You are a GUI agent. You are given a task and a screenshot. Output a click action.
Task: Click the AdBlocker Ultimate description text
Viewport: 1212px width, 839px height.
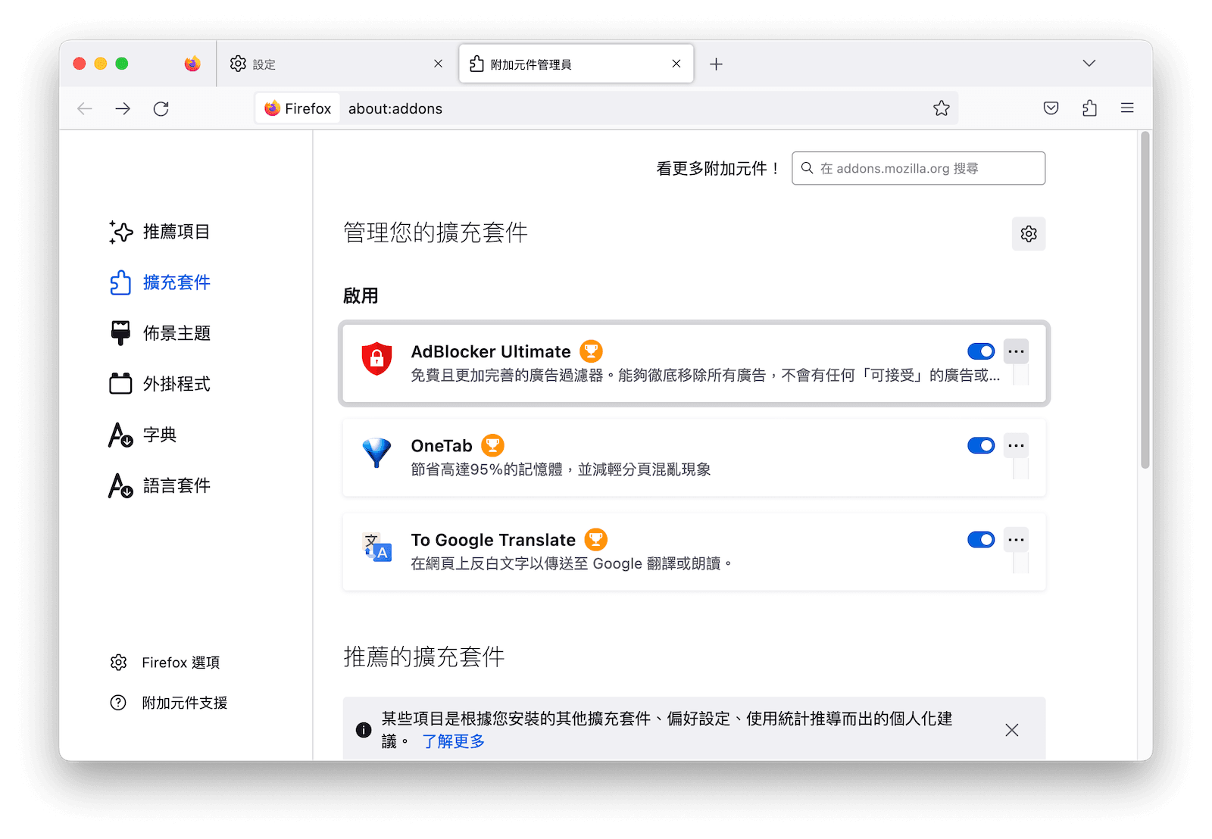pyautogui.click(x=705, y=376)
